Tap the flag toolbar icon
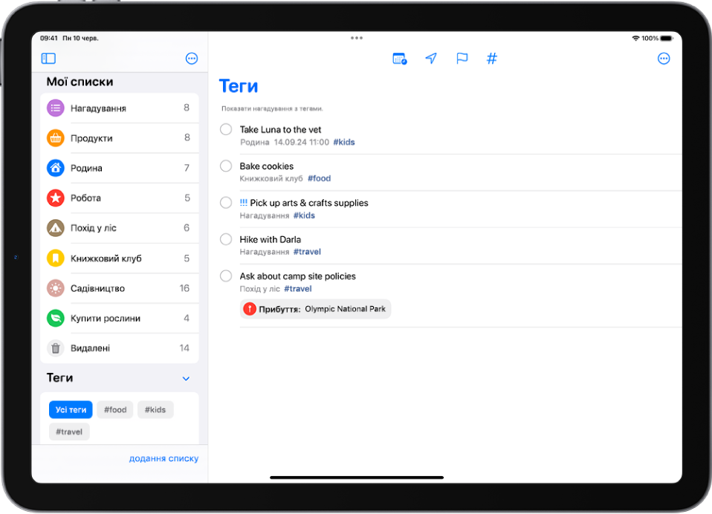 click(462, 58)
